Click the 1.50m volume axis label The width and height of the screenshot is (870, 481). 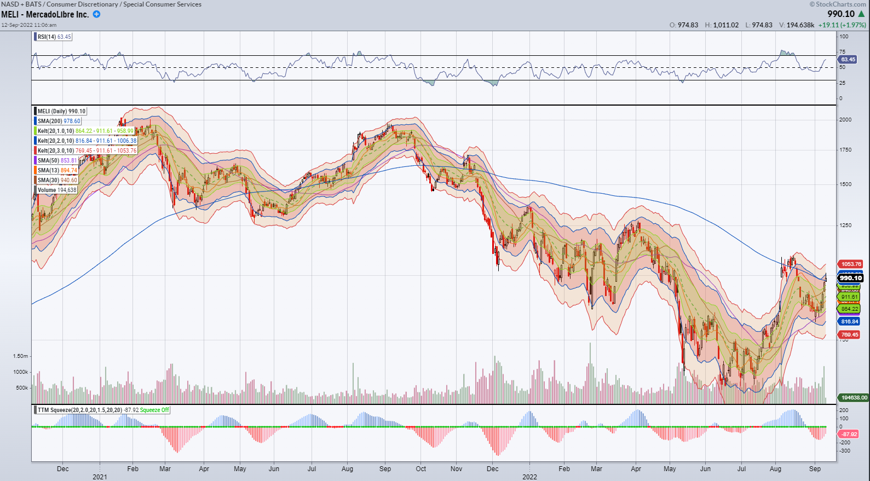point(20,356)
